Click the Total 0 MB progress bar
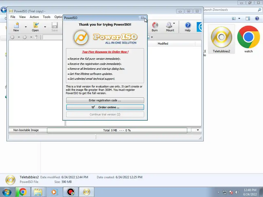 (x=117, y=130)
